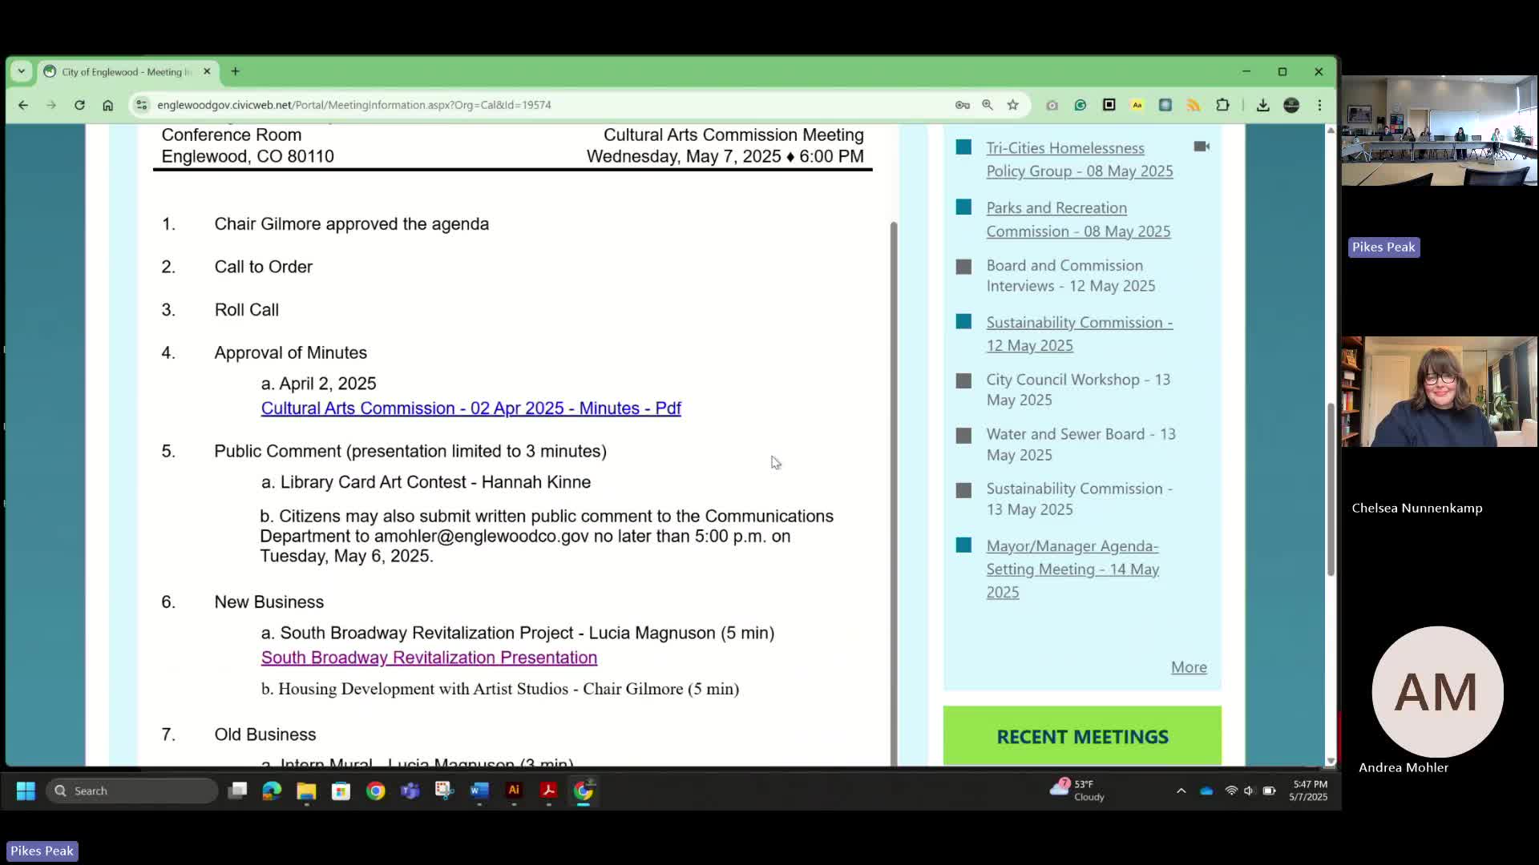Click the square marker beside Mayor/Manager Agenda-Setting Meeting
Viewport: 1539px width, 865px height.
(963, 545)
